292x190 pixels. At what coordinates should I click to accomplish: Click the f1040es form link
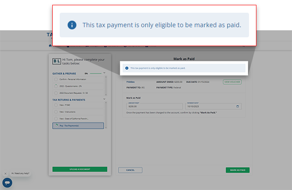click(130, 82)
